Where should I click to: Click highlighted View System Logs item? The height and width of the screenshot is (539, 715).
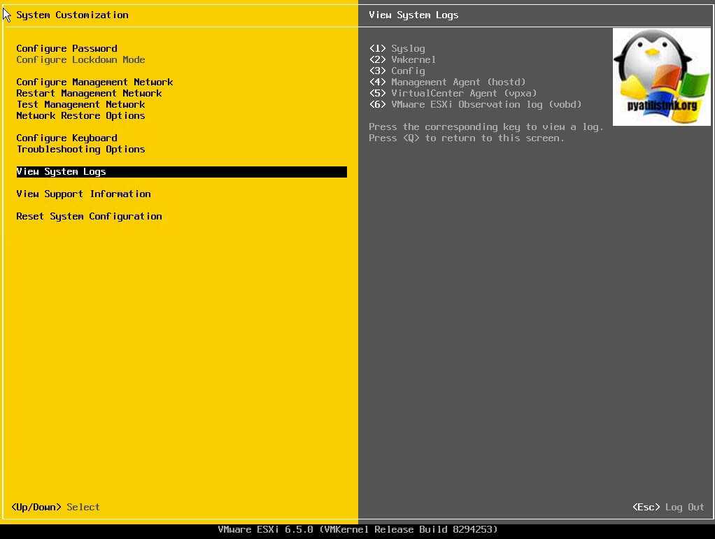click(61, 171)
